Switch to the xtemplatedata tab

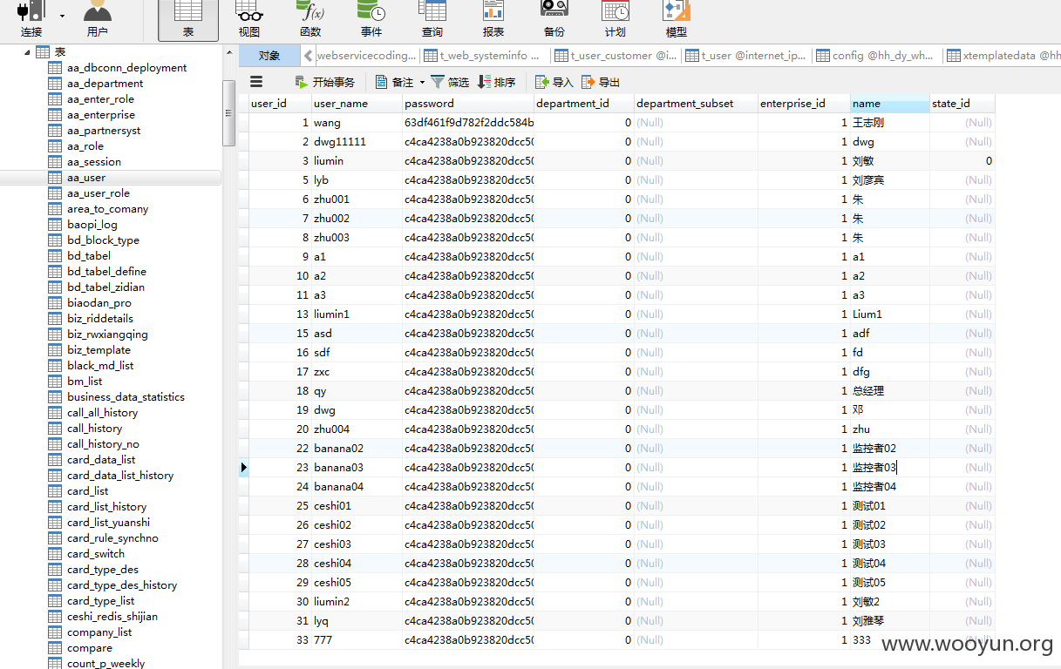coord(1003,56)
